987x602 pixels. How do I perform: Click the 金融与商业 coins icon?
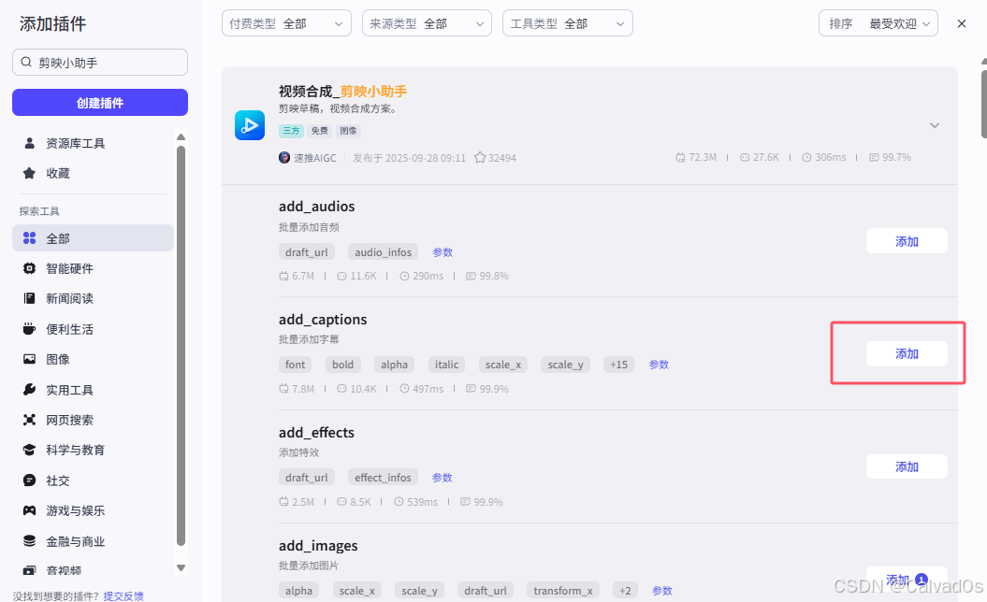pos(29,540)
